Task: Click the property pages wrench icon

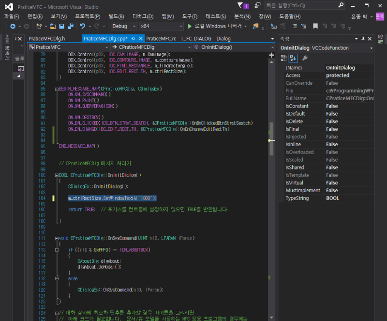Action: [x=305, y=58]
